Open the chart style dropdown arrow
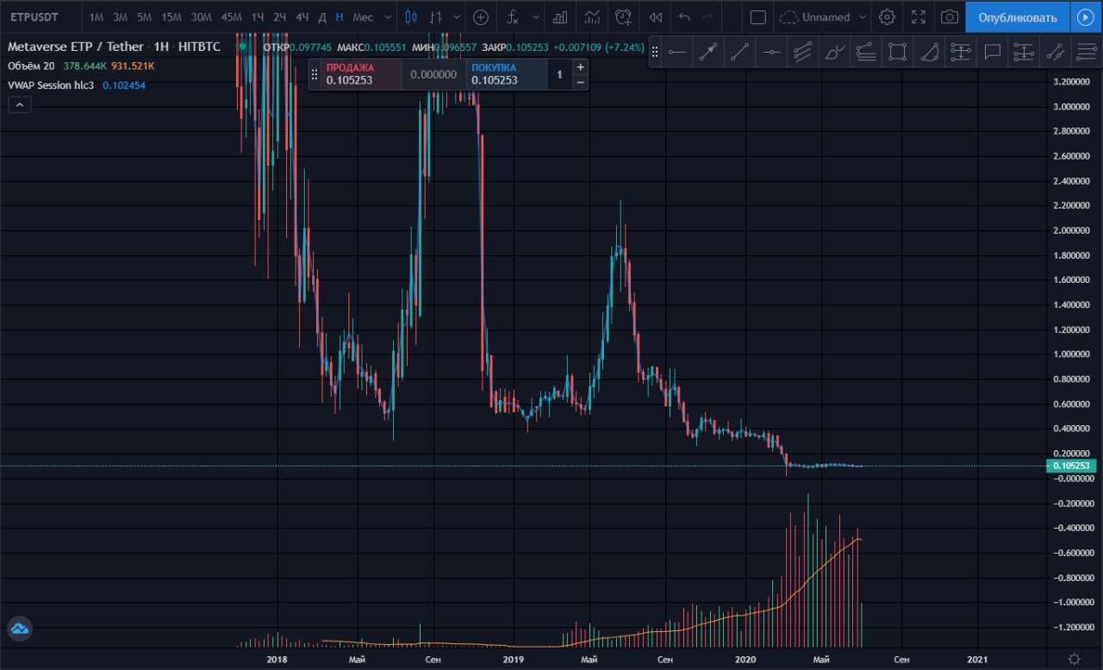Screen dimensions: 1103x670 (455, 17)
